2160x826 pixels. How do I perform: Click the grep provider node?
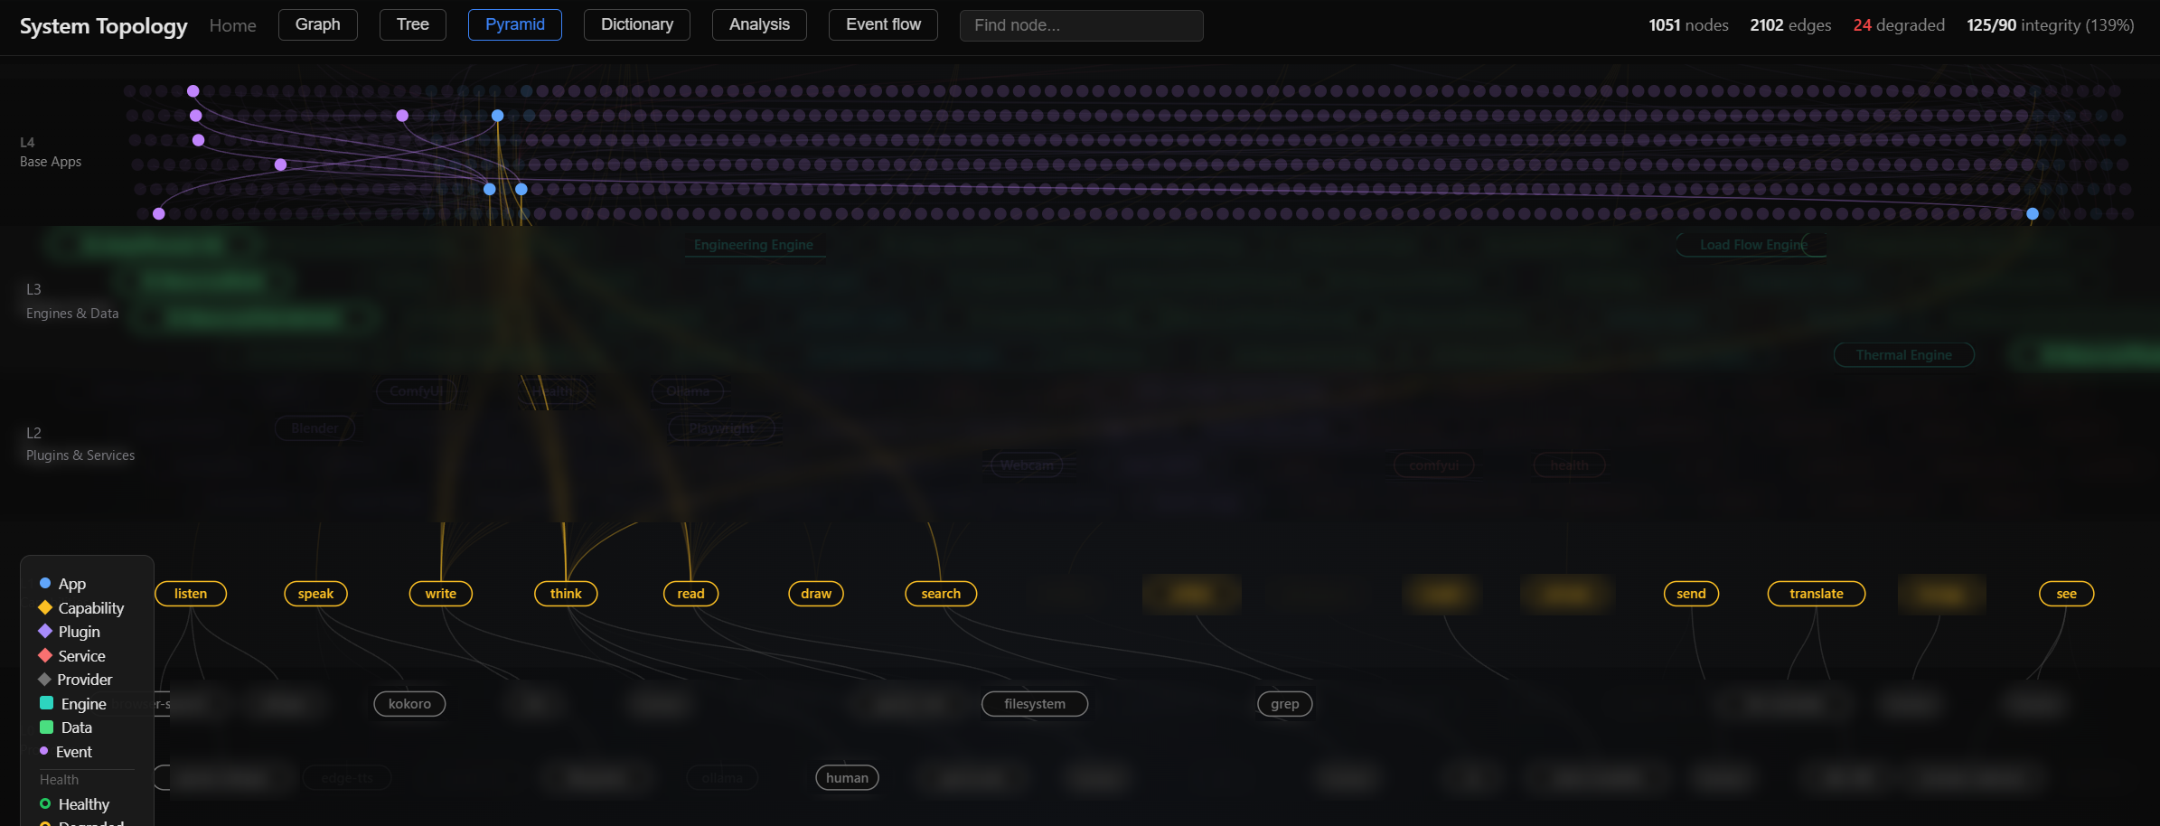1284,704
